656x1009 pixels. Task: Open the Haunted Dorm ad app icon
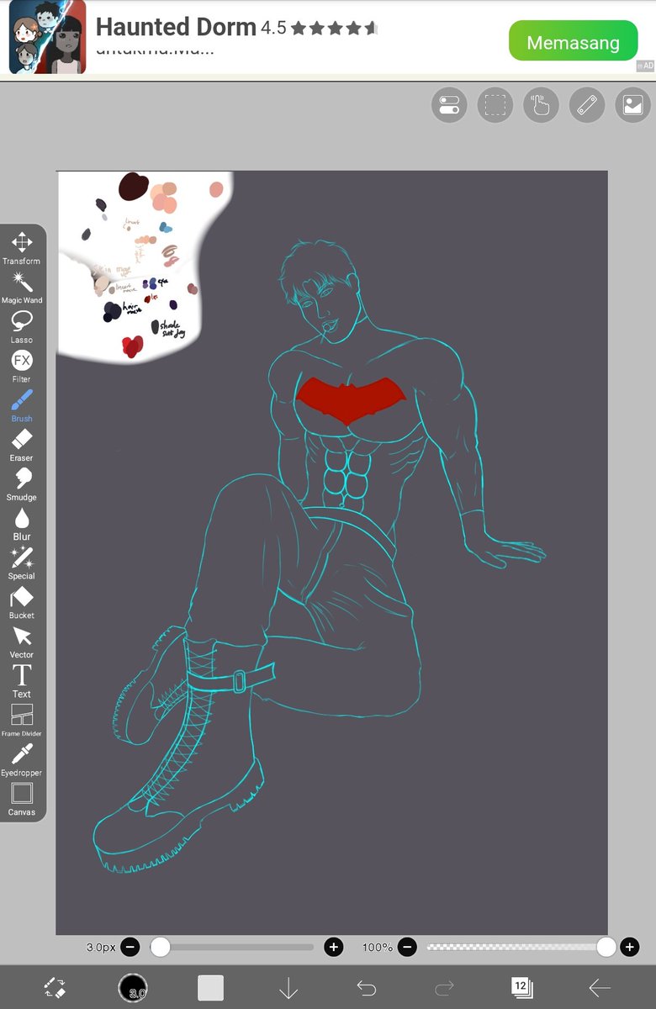[47, 36]
